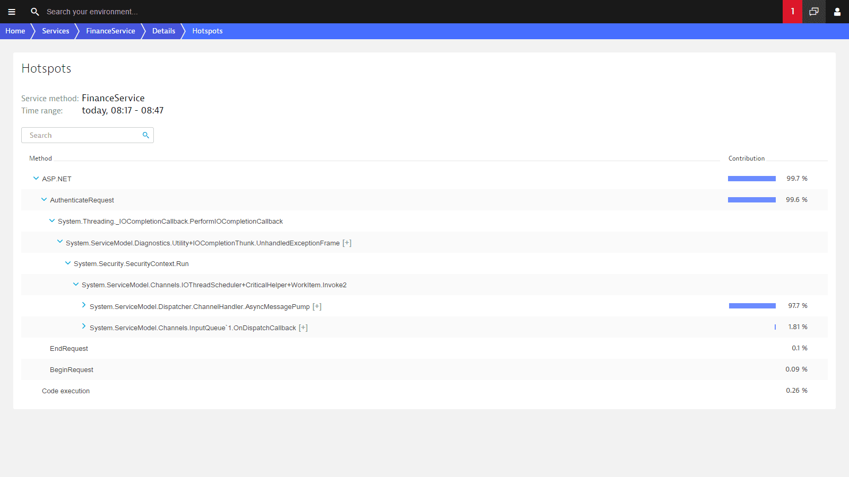Click the InputQueue OnDispatchCallback method name

click(193, 328)
